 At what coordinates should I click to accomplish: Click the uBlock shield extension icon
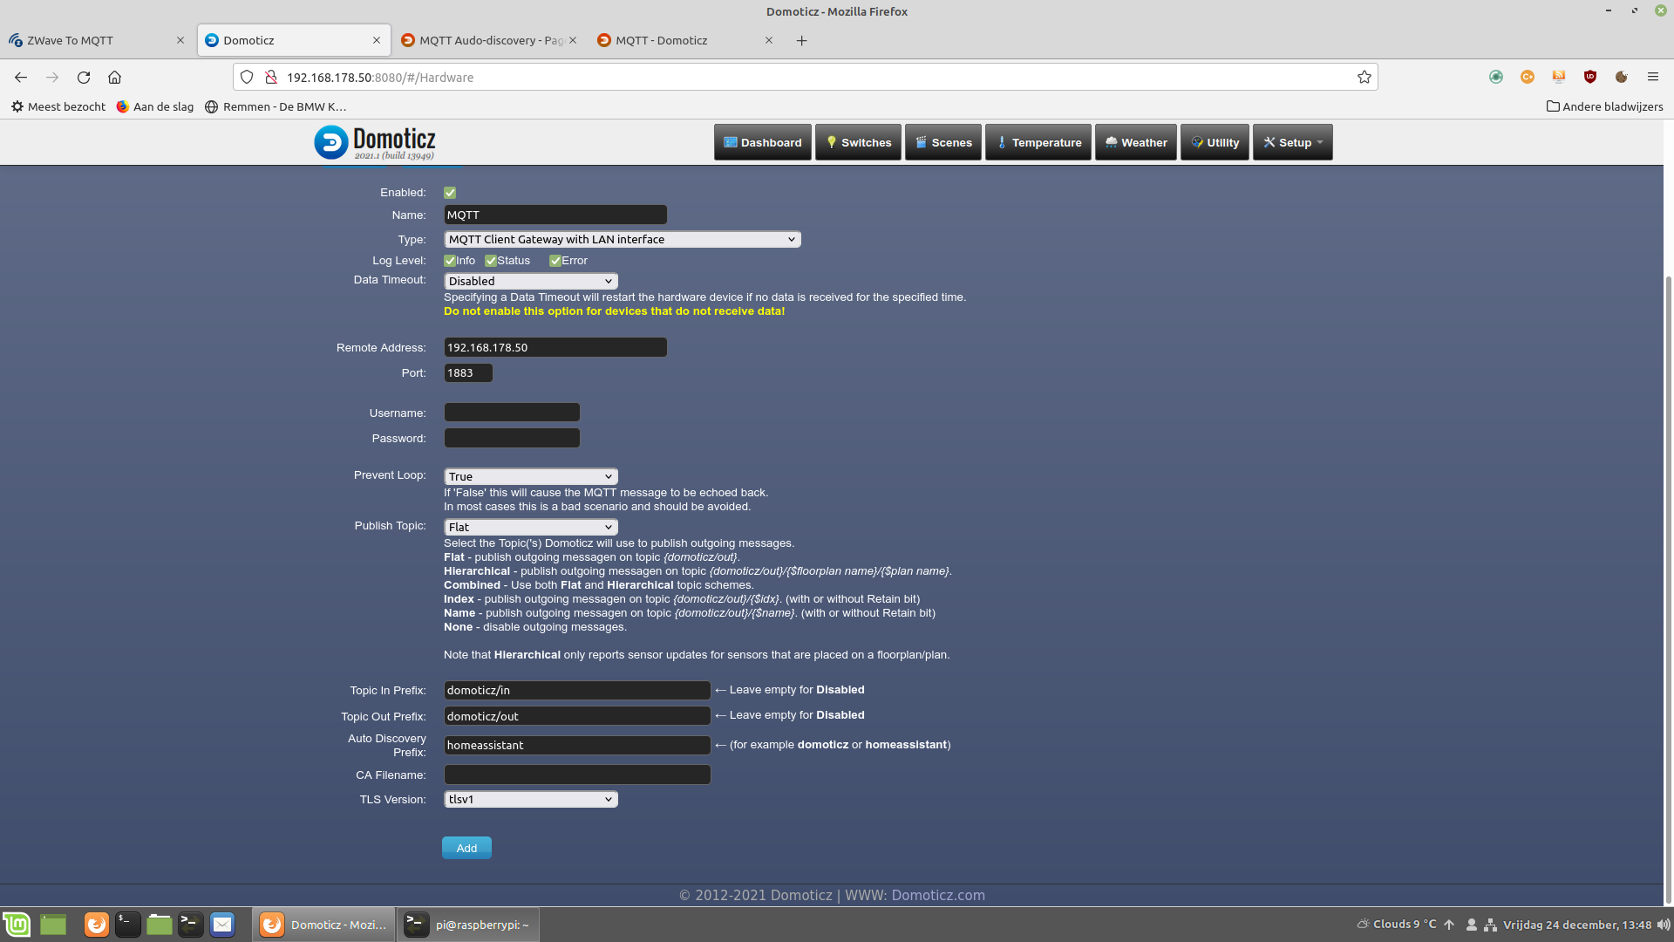(x=1590, y=77)
